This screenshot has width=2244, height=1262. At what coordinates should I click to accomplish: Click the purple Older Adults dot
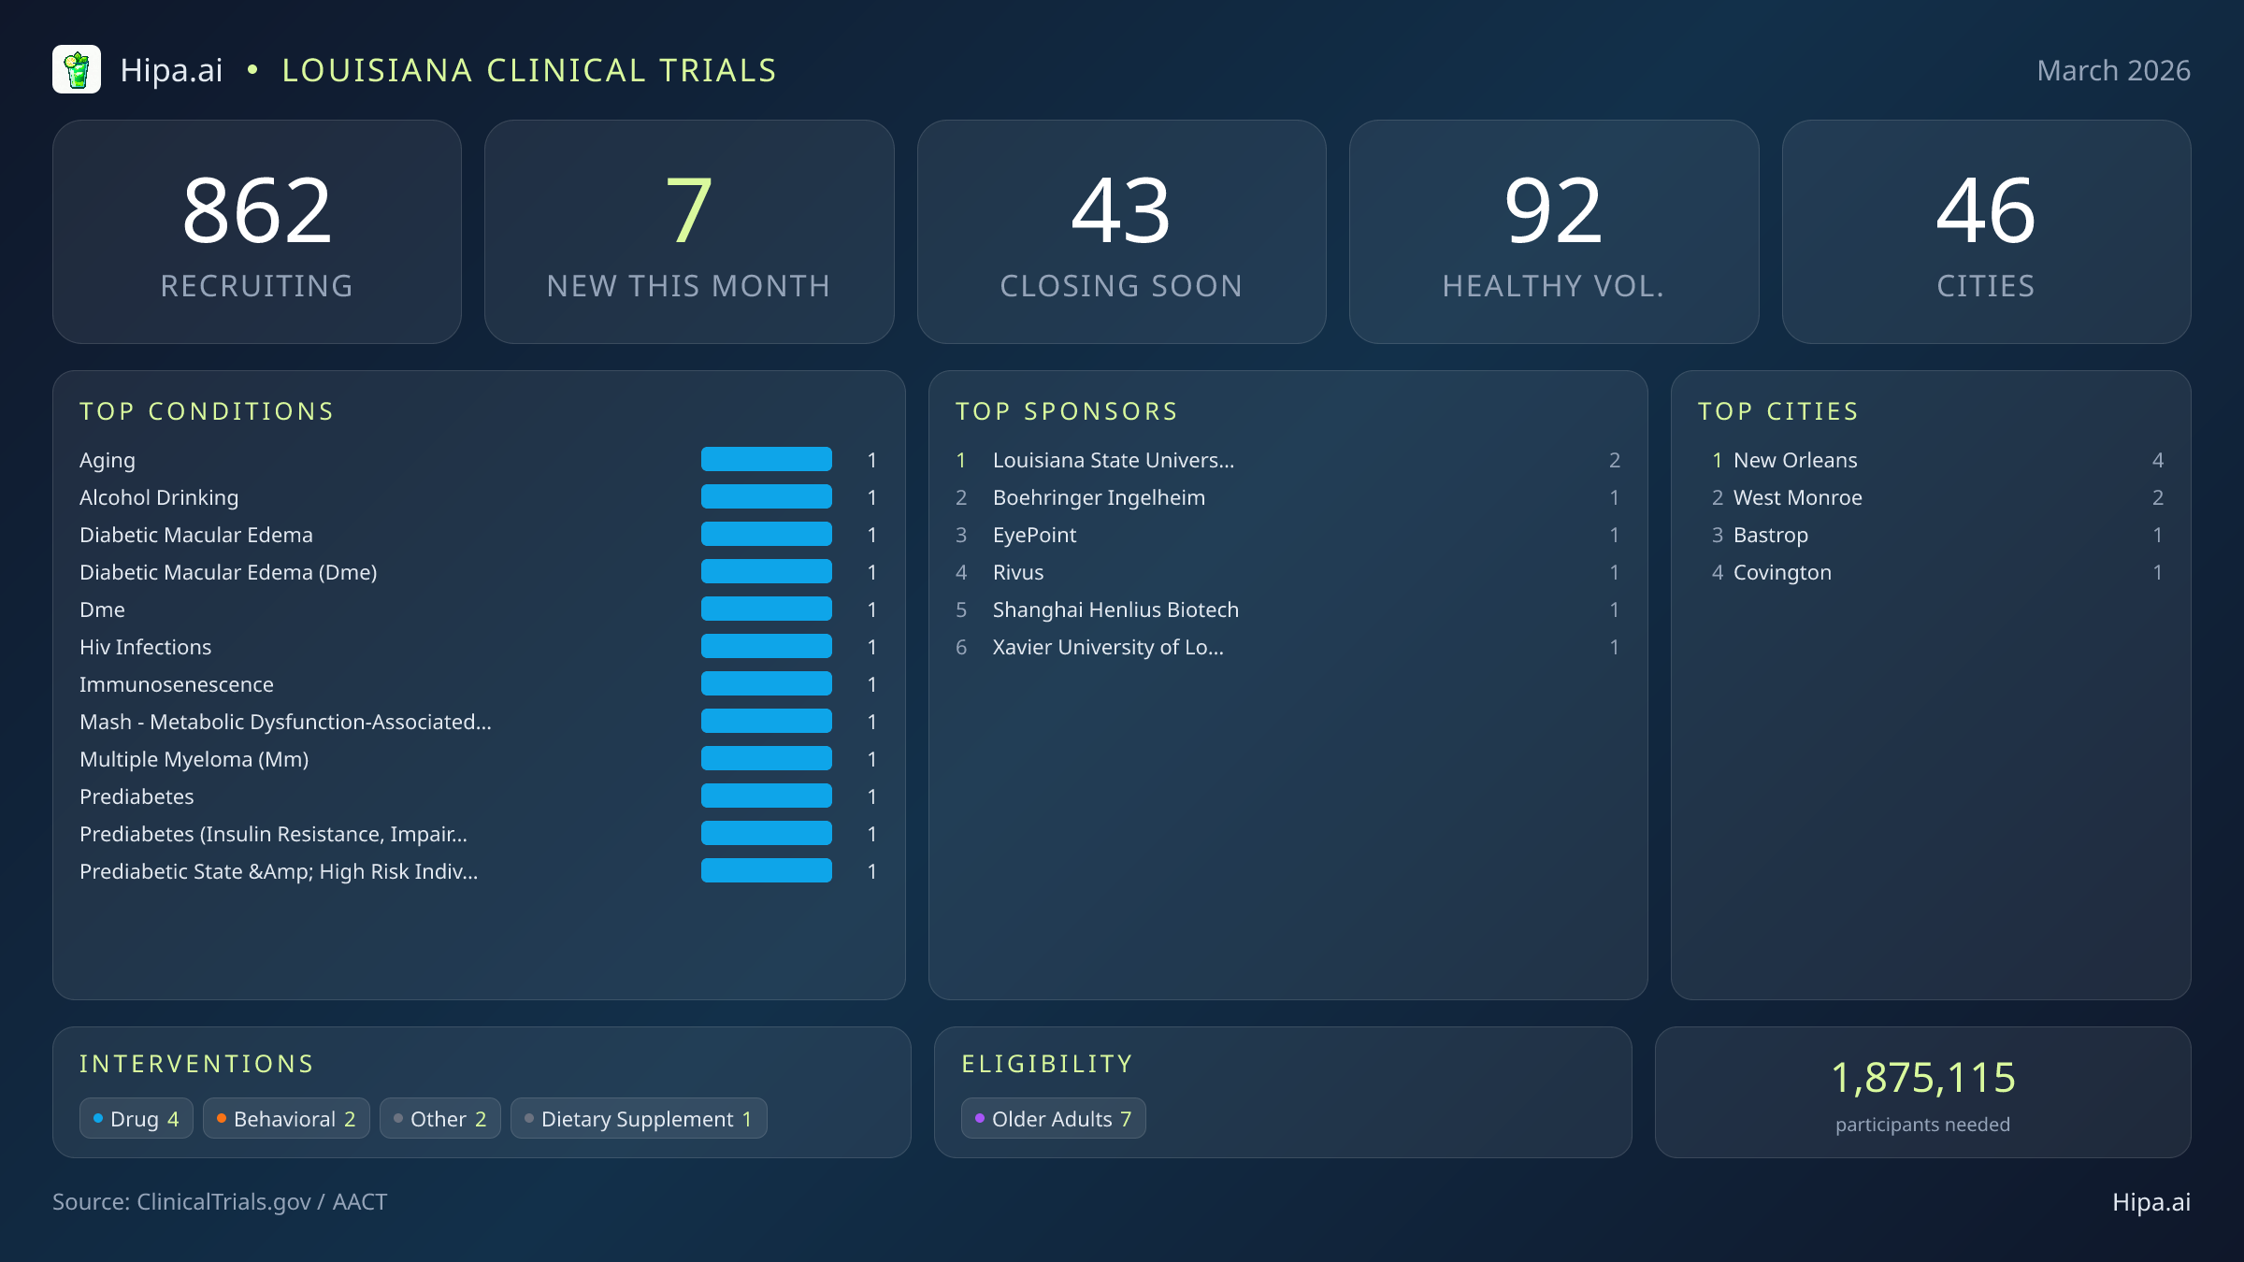point(980,1118)
